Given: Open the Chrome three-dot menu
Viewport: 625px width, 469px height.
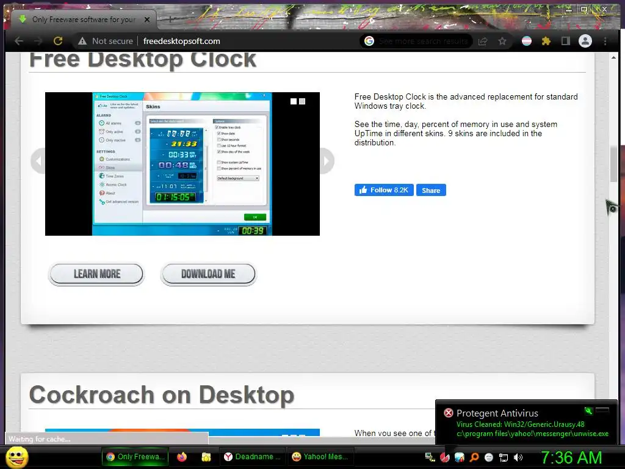Looking at the screenshot, I should coord(605,41).
